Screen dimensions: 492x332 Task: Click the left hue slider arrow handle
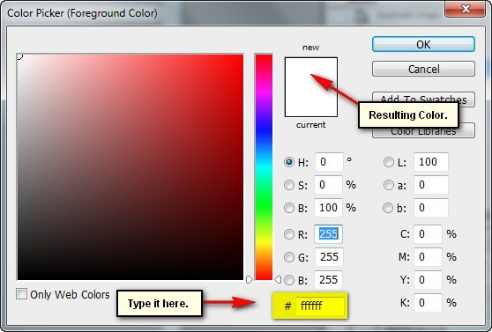coord(250,280)
